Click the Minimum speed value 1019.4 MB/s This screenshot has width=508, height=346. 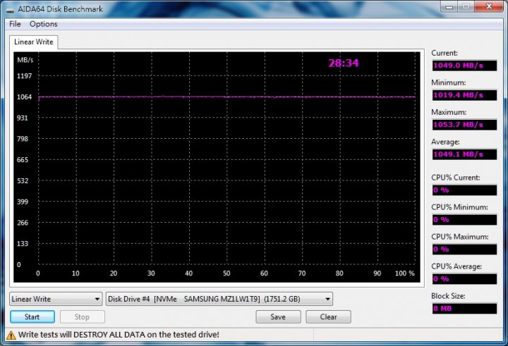[x=464, y=95]
